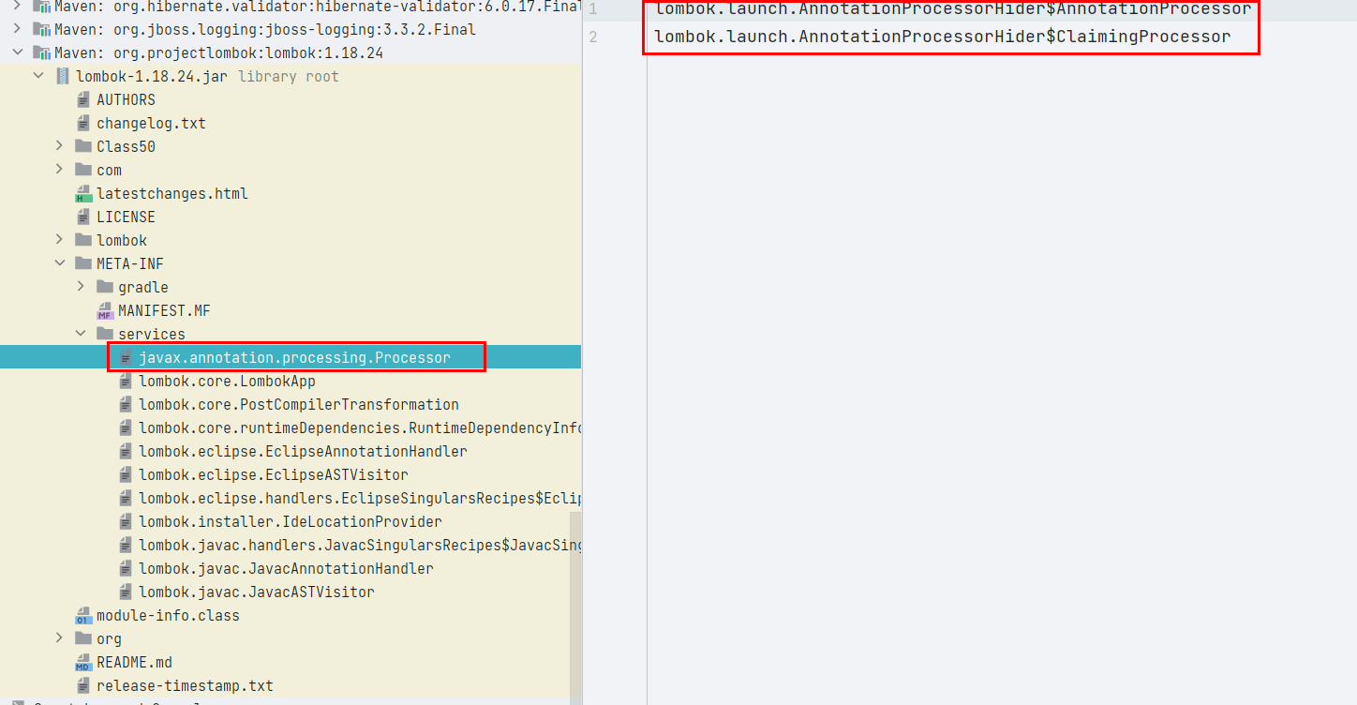Click the javax.annotation.processing.Processor file icon
This screenshot has height=705, width=1357.
126,357
